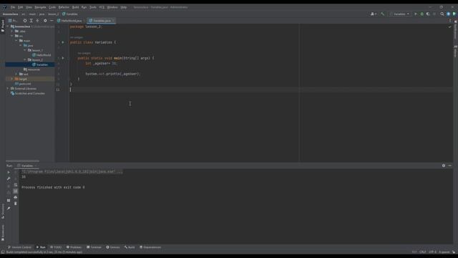This screenshot has width=458, height=258.
Task: Click gutter run arrow beside main method
Action: pyautogui.click(x=63, y=58)
